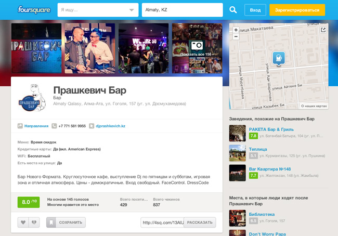Click the total visitors count 429
This screenshot has height=236, width=338.
pyautogui.click(x=124, y=205)
